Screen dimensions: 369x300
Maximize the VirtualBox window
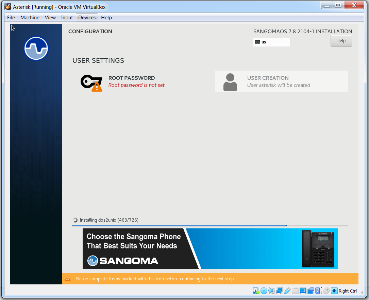(x=338, y=5)
